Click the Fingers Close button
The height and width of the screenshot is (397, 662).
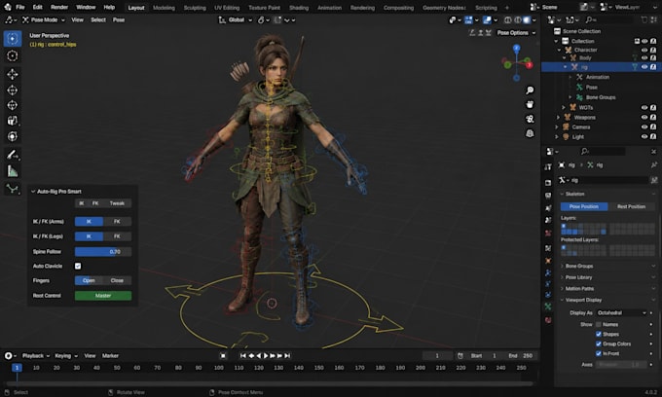click(x=117, y=280)
